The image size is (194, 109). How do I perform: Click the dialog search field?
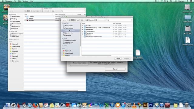(x=119, y=20)
